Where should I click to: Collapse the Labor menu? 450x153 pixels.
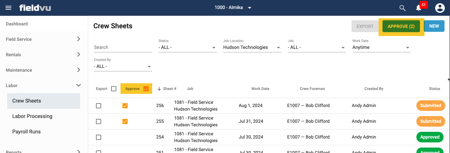coord(44,85)
